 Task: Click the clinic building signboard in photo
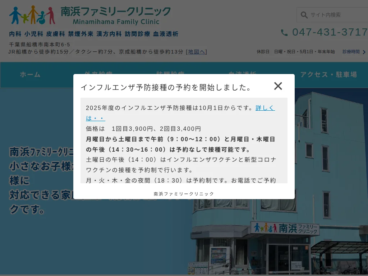click(x=285, y=228)
